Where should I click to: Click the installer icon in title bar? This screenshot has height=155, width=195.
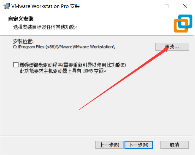click(7, 6)
